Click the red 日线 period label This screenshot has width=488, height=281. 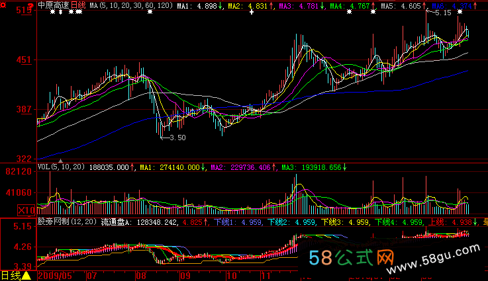pos(78,5)
